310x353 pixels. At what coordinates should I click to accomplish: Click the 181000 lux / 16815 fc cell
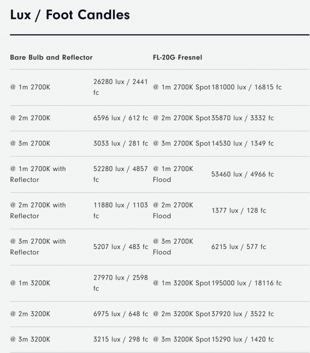(246, 87)
